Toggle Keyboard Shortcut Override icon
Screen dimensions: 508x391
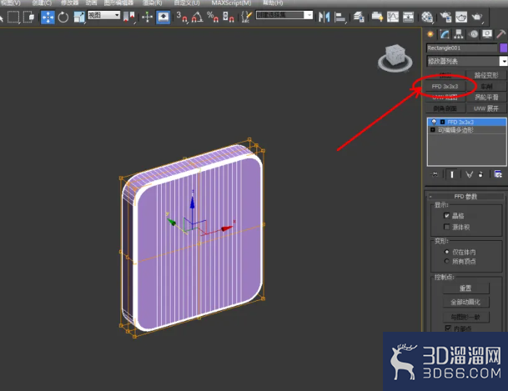pyautogui.click(x=163, y=17)
